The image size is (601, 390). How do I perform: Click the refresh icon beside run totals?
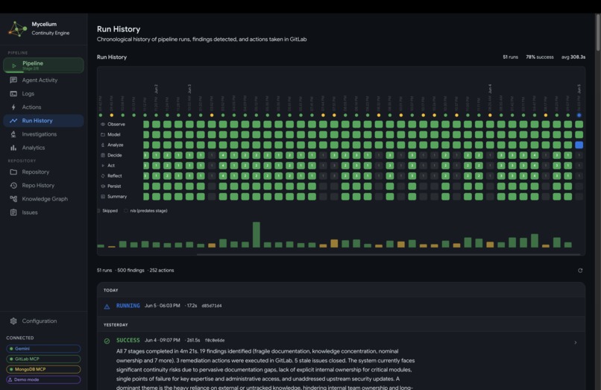[x=580, y=271]
